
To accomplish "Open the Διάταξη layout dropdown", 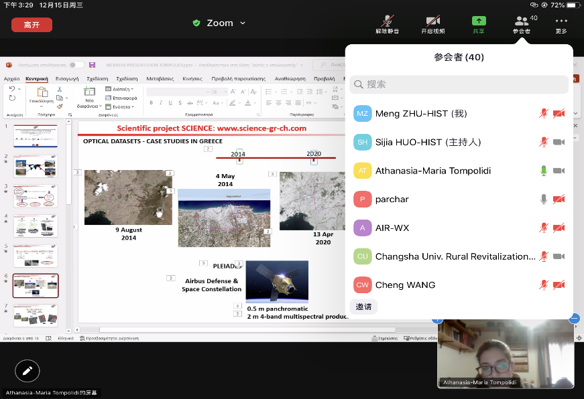I will point(119,89).
